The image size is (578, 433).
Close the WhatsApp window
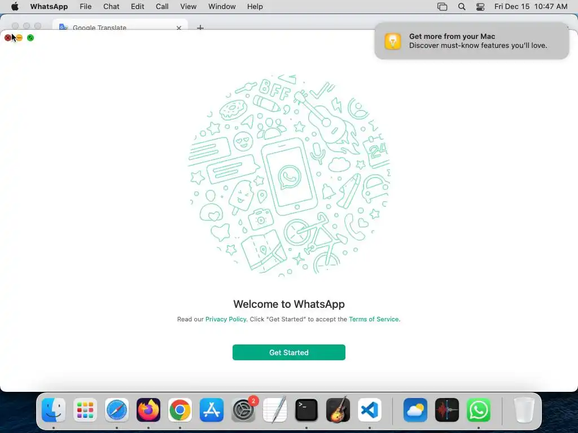click(x=8, y=38)
